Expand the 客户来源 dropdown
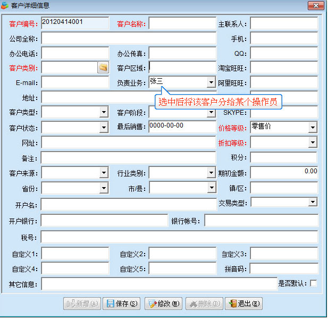 tap(104, 173)
